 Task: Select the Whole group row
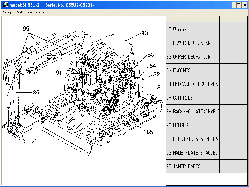(x=193, y=29)
